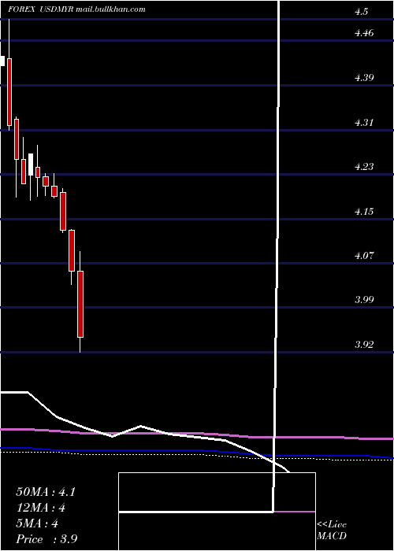Click the 'FOREX USDMYR mail.bullkhan.com' title text
This screenshot has height=551, width=394.
[77, 9]
